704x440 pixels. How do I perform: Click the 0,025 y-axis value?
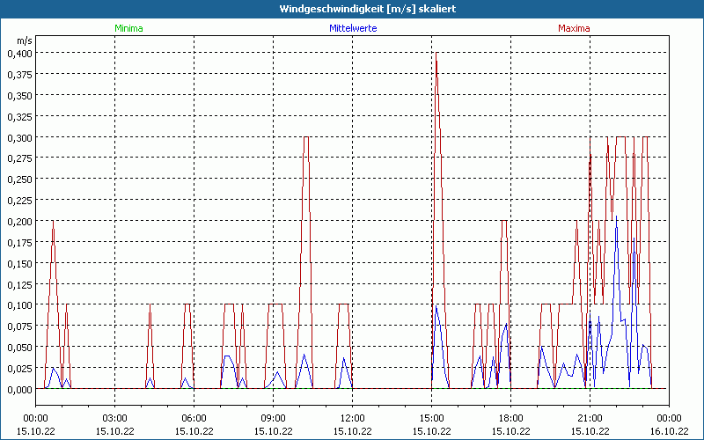[x=19, y=369]
